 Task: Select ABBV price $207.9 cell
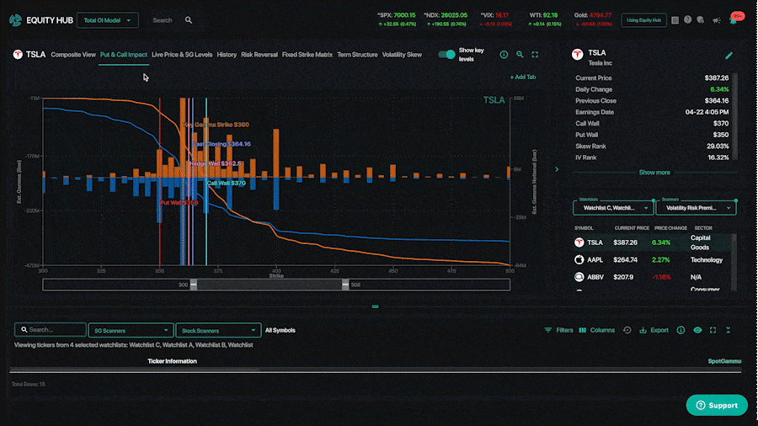pyautogui.click(x=623, y=277)
